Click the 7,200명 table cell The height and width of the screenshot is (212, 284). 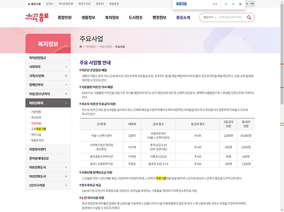[246, 164]
